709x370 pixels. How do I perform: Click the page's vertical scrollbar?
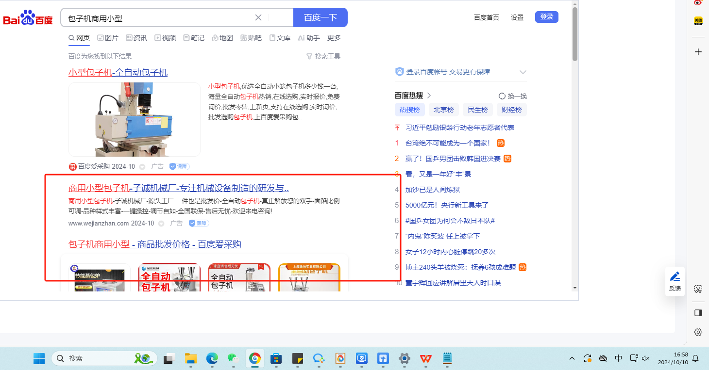click(575, 34)
